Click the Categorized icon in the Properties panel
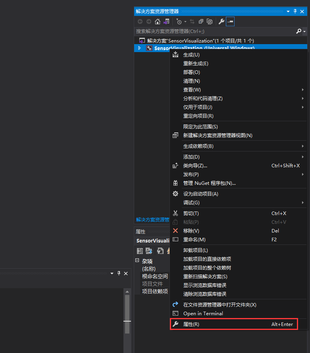Viewport: 310px width, 353px height. [x=140, y=251]
